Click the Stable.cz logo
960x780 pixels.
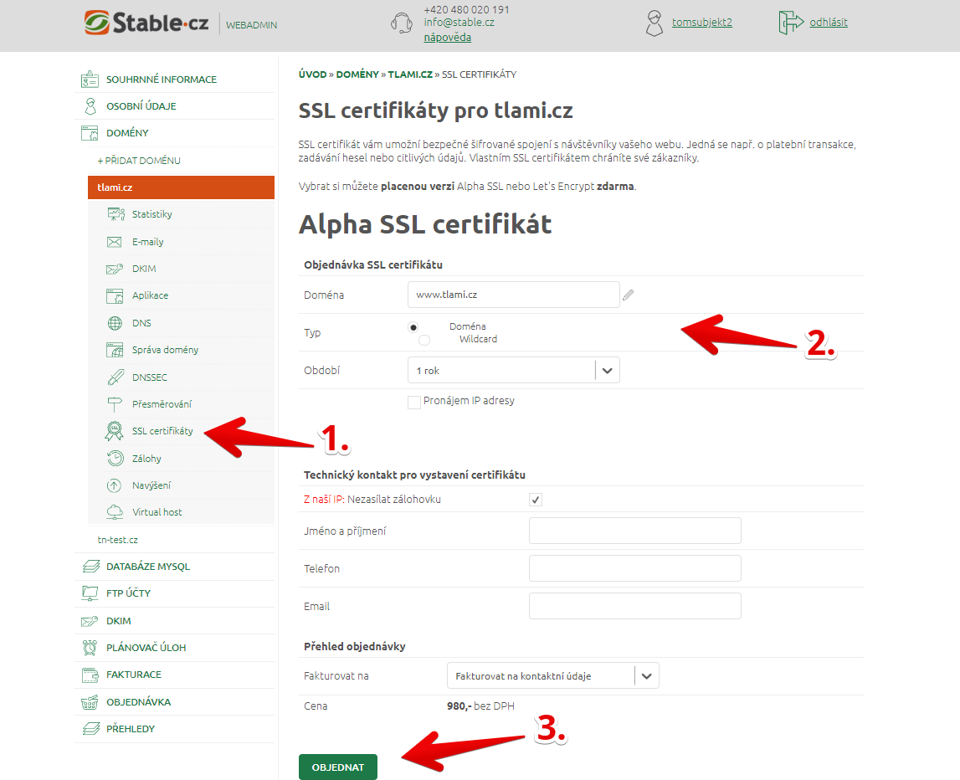[146, 23]
